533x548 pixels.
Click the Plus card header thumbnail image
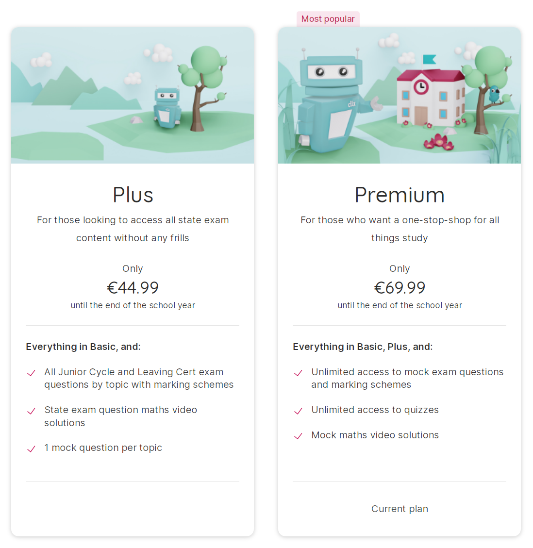click(133, 95)
